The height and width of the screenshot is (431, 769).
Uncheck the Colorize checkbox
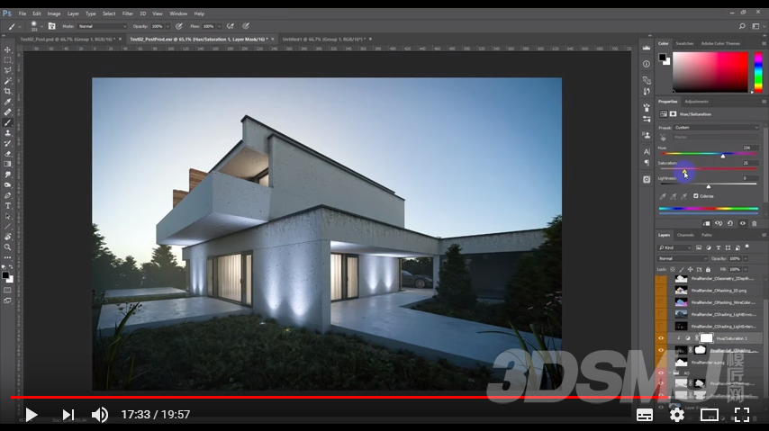[695, 196]
